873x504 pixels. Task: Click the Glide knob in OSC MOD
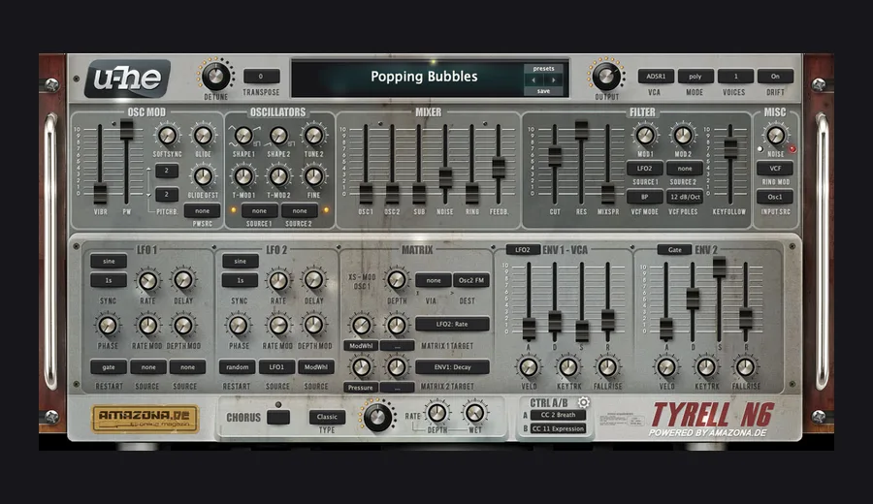[203, 135]
